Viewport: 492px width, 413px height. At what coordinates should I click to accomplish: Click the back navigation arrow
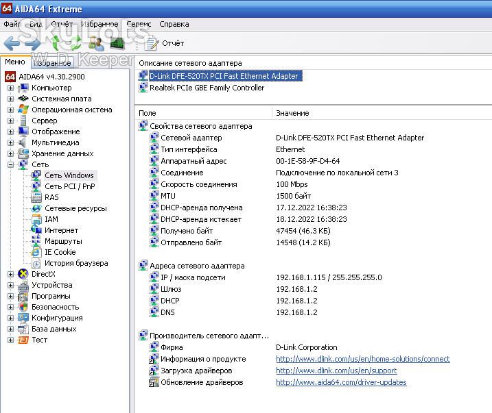pos(12,43)
